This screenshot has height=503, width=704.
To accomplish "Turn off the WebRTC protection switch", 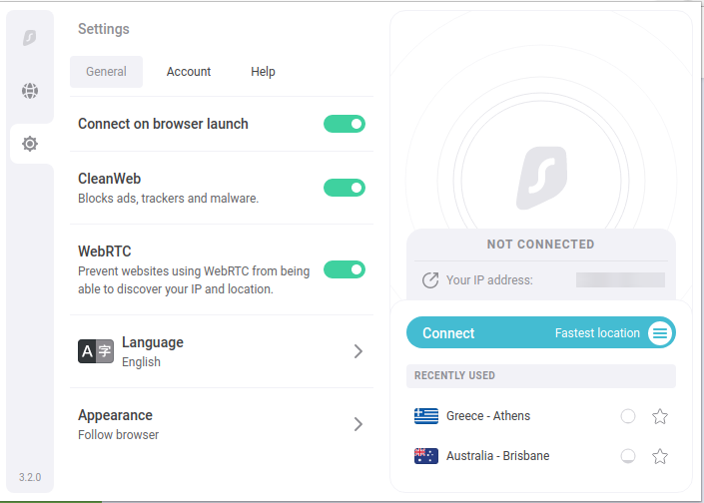I will pyautogui.click(x=345, y=269).
